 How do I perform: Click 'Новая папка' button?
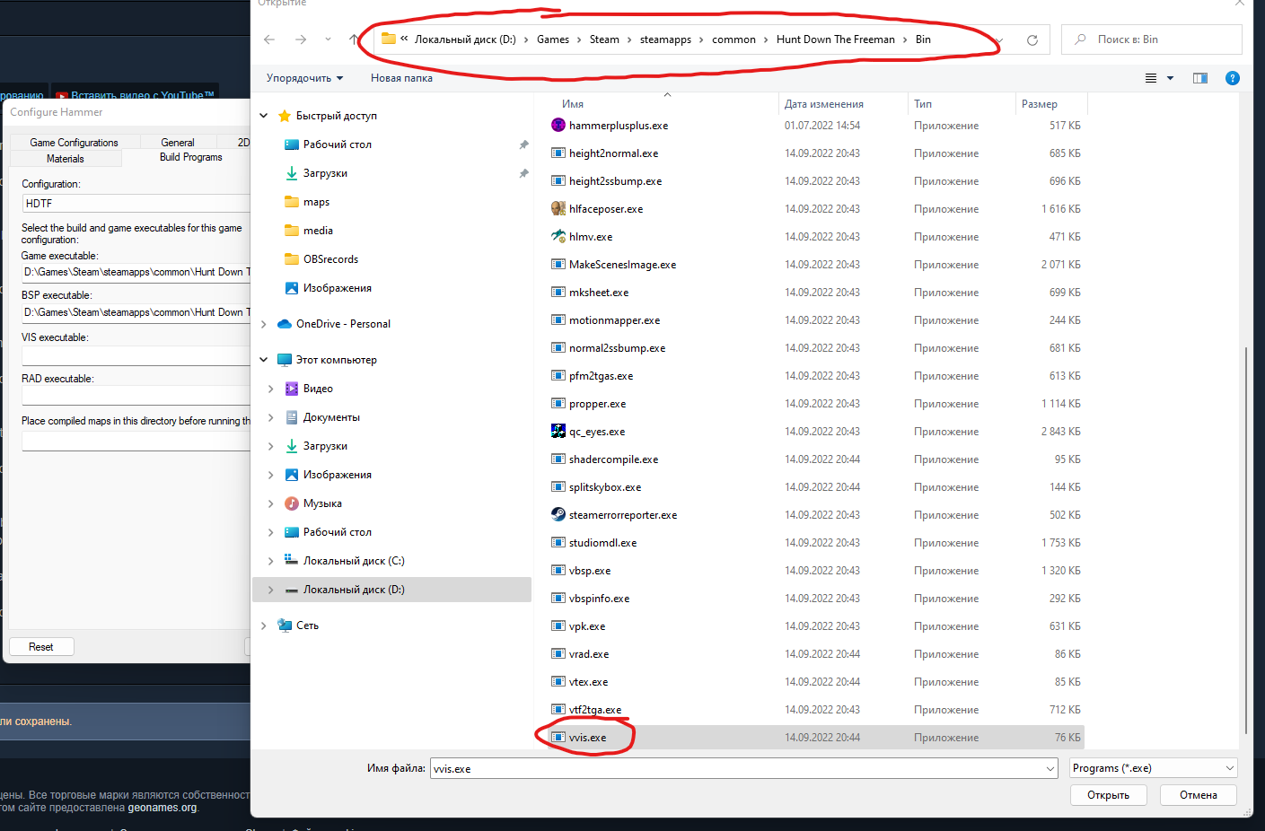(401, 78)
